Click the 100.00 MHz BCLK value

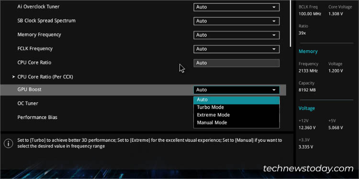click(310, 14)
